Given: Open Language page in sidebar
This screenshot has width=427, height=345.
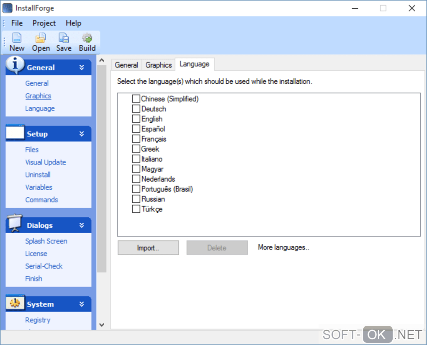Looking at the screenshot, I should point(40,108).
